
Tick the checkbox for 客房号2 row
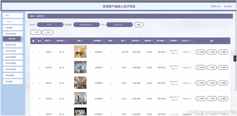(x=33, y=67)
